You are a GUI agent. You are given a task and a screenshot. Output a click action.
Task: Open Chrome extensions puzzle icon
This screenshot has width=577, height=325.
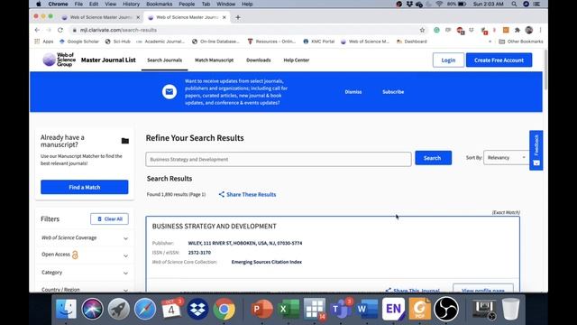tap(517, 30)
